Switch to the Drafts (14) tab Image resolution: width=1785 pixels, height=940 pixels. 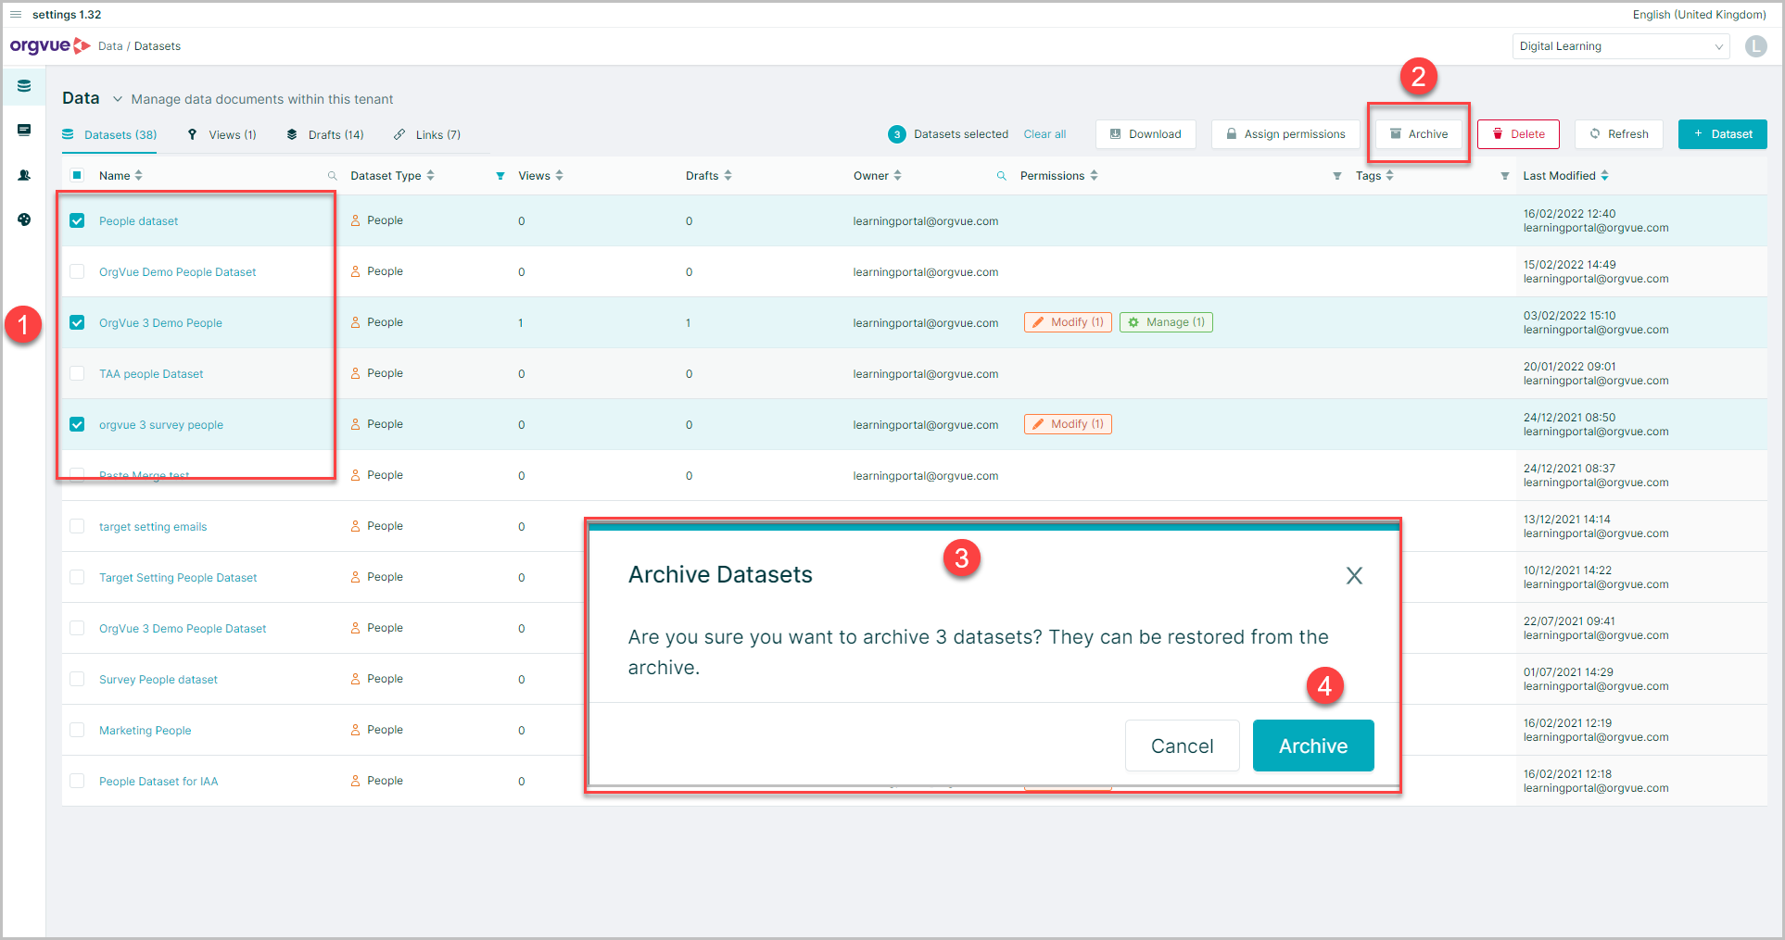(x=324, y=135)
